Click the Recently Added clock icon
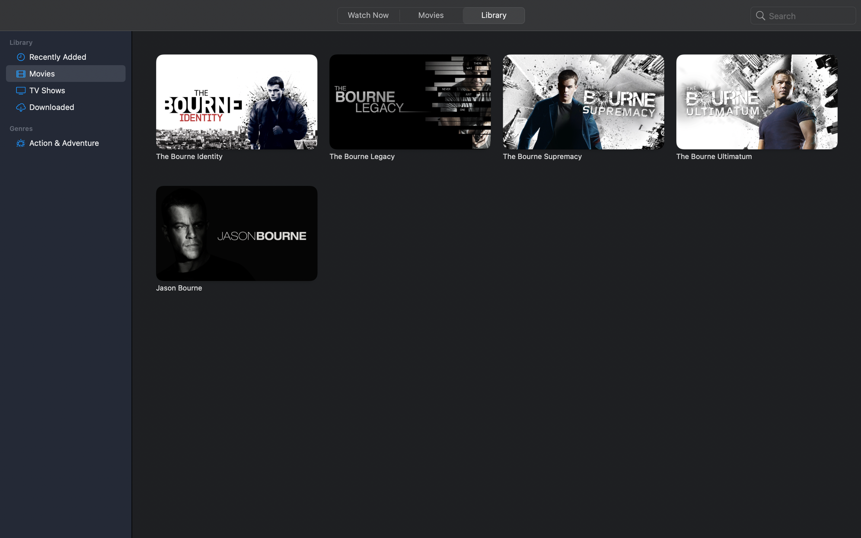This screenshot has height=538, width=861. [21, 57]
